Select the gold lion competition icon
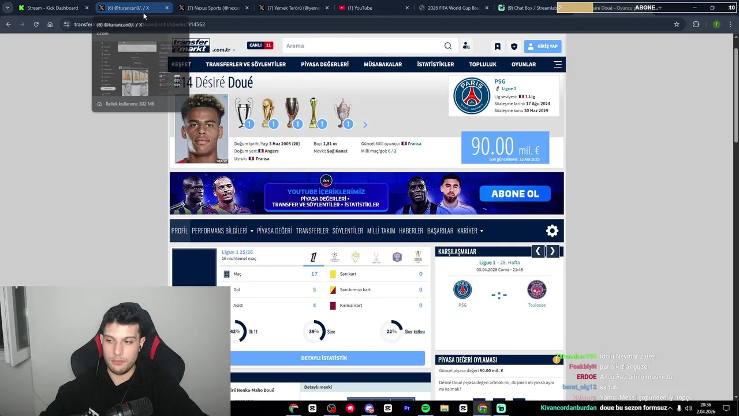The image size is (739, 416). click(355, 258)
